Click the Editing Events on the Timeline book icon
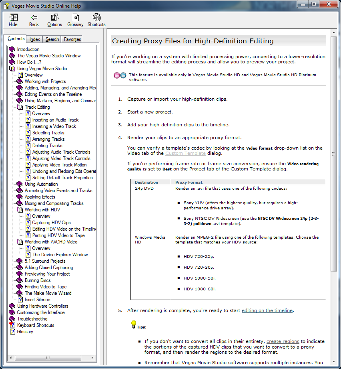 coord(20,94)
